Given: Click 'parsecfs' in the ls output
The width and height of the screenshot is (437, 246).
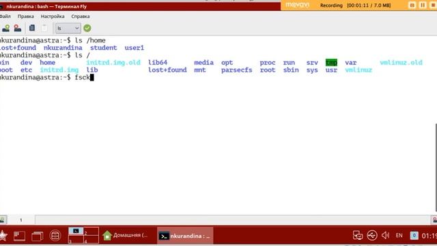Looking at the screenshot, I should [x=237, y=70].
